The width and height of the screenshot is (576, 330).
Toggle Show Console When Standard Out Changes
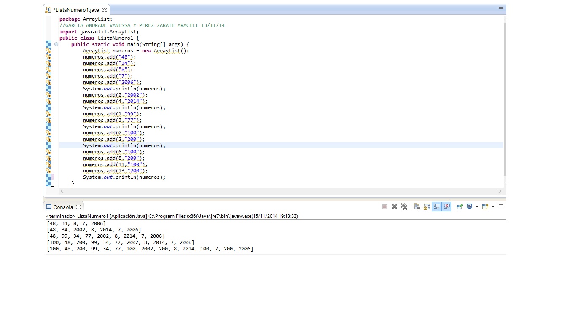click(437, 207)
